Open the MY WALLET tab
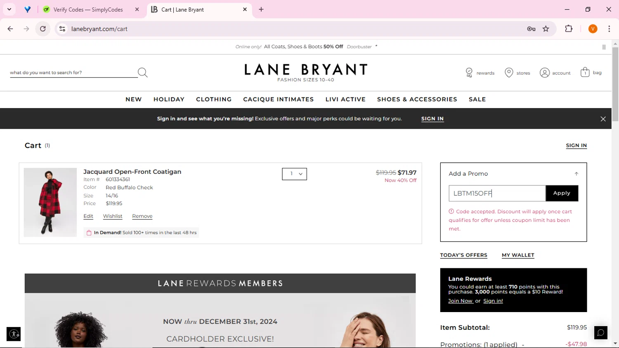The image size is (619, 348). (518, 255)
